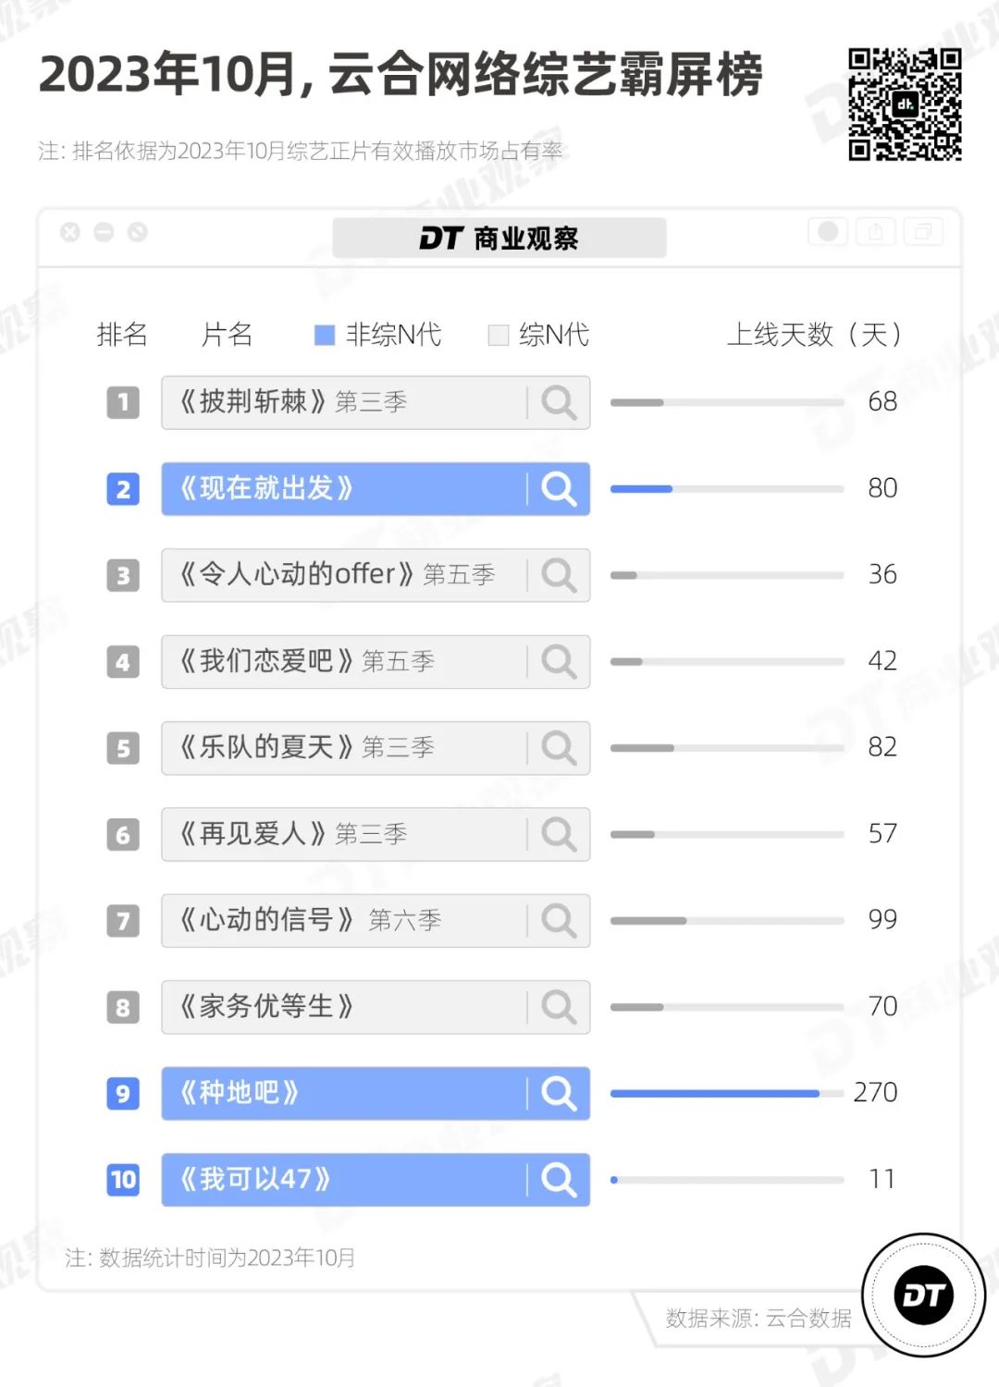999x1387 pixels.
Task: Hit the magnifier next to 《乐队的夏天》
Action: pyautogui.click(x=559, y=747)
